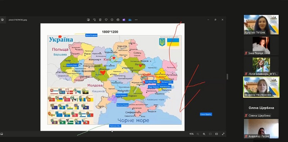
Task: Rotate the image using the rotate icon
Action: point(94,20)
